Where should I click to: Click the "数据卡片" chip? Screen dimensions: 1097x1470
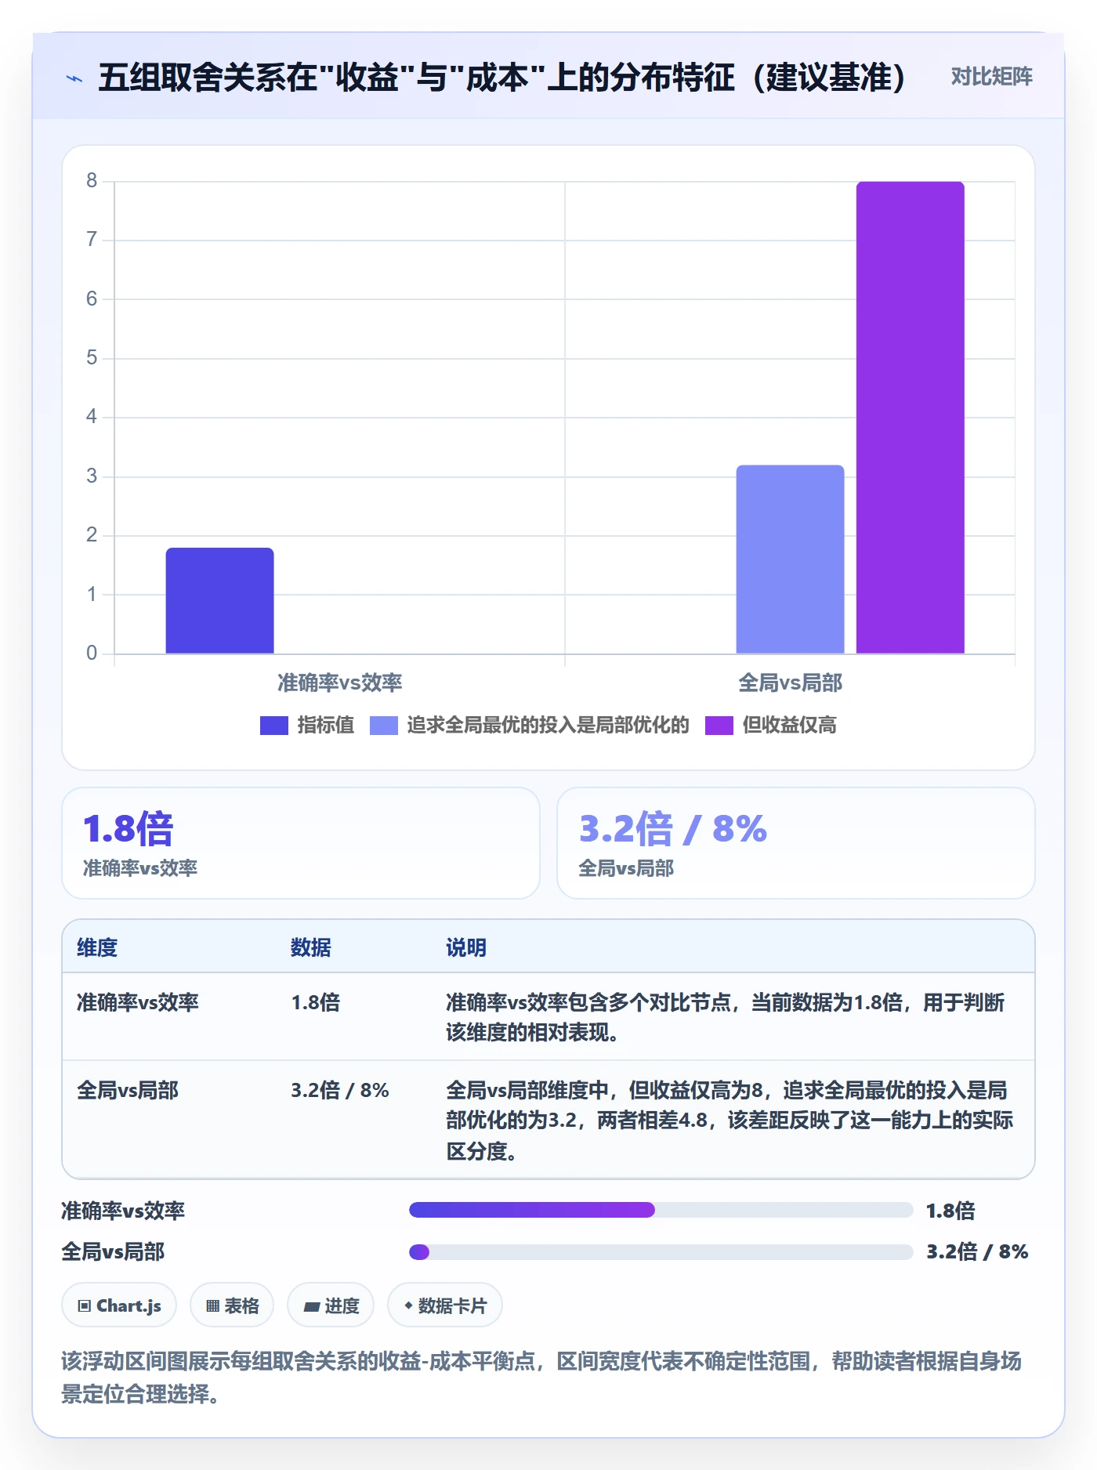point(445,1305)
